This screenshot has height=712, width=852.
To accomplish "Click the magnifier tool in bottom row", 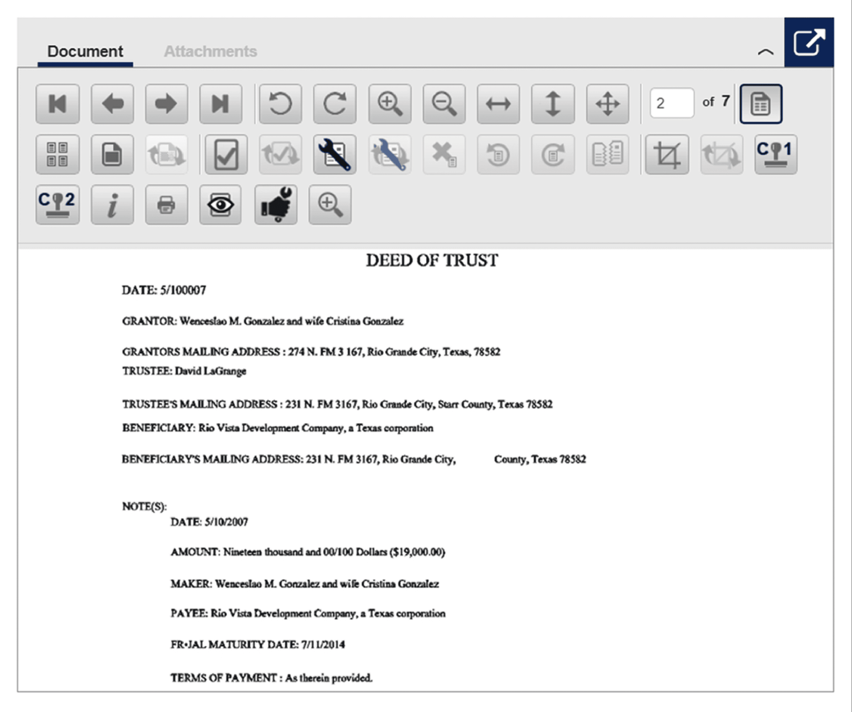I will (x=330, y=205).
